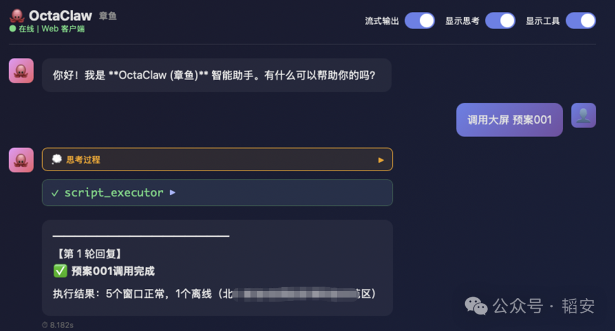Click the green 在线 status dot
The image size is (615, 331).
coord(12,27)
